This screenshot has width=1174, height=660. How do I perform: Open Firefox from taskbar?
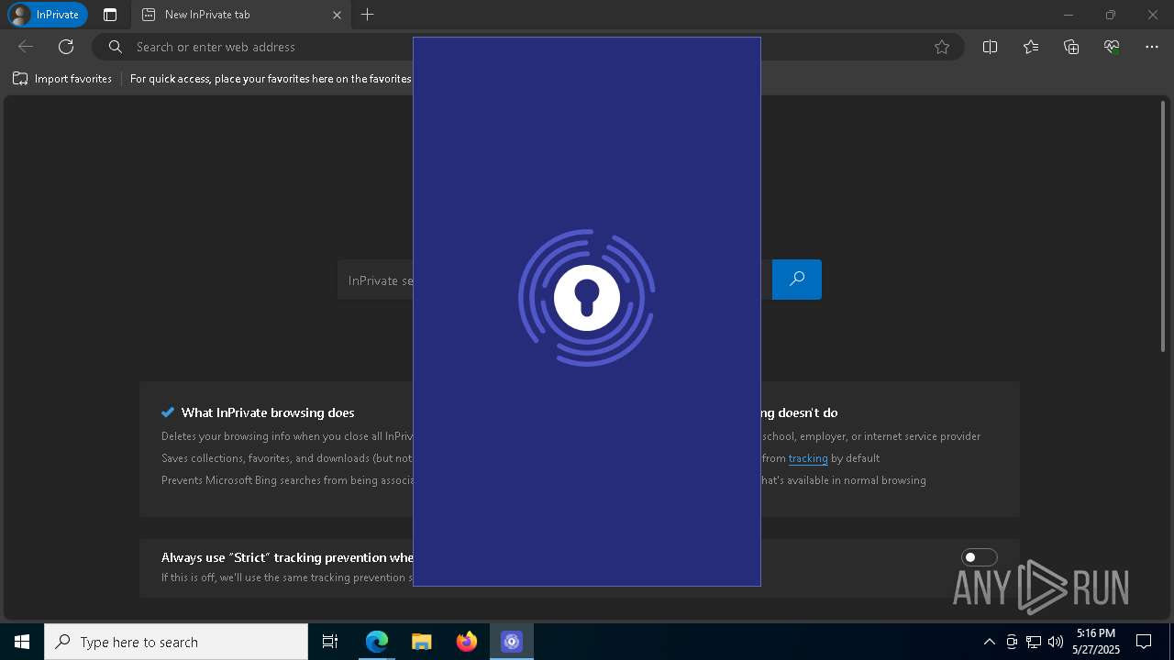467,642
